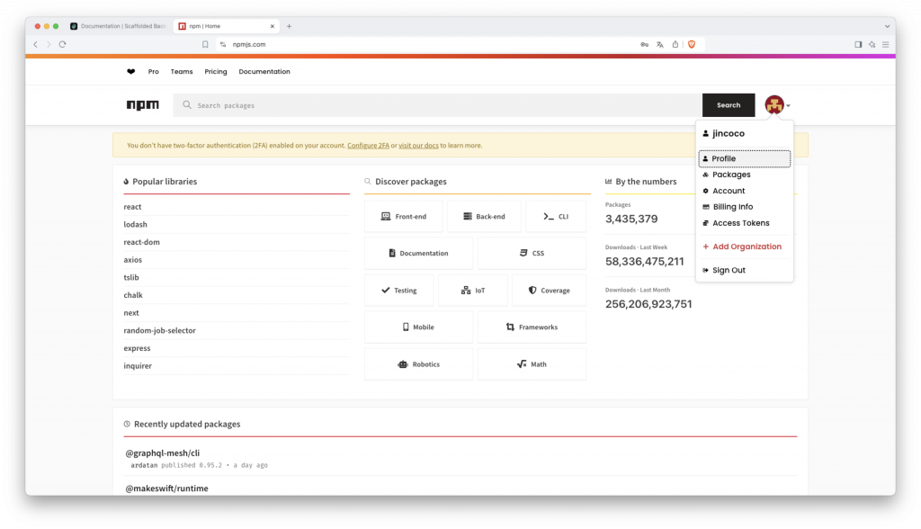Open the Pro nav link
Screen dimensions: 921x529
click(153, 72)
